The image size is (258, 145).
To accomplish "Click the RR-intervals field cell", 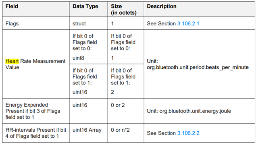I will click(x=36, y=133).
